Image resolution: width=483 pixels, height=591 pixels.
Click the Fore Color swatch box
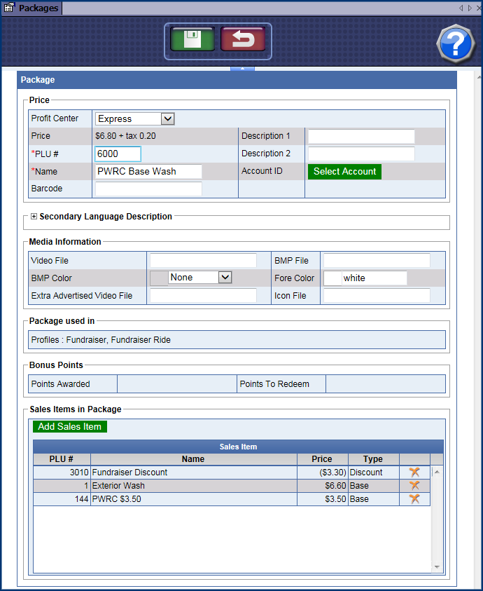tap(332, 278)
